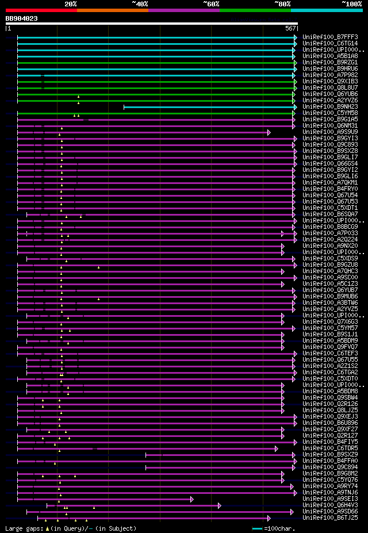Click the UniRef100_B6SQA7 label
Image resolution: width=368 pixels, height=533 pixels.
pyautogui.click(x=330, y=214)
